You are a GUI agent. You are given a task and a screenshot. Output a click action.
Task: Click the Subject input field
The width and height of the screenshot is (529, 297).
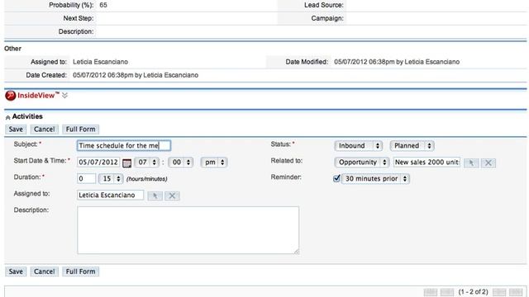[124, 145]
